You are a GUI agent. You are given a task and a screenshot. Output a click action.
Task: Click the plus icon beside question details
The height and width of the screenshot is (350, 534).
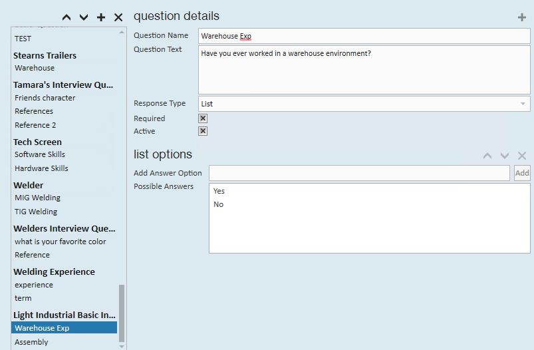(522, 17)
